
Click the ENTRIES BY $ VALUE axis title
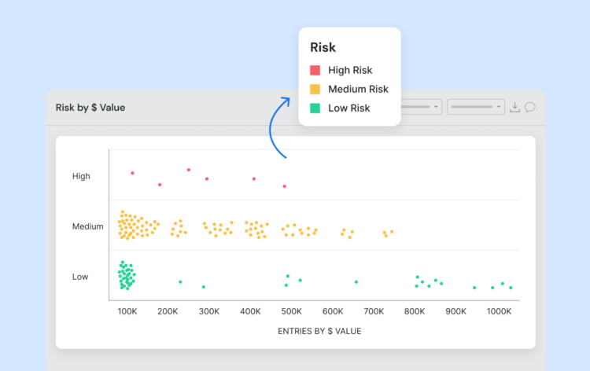point(319,331)
